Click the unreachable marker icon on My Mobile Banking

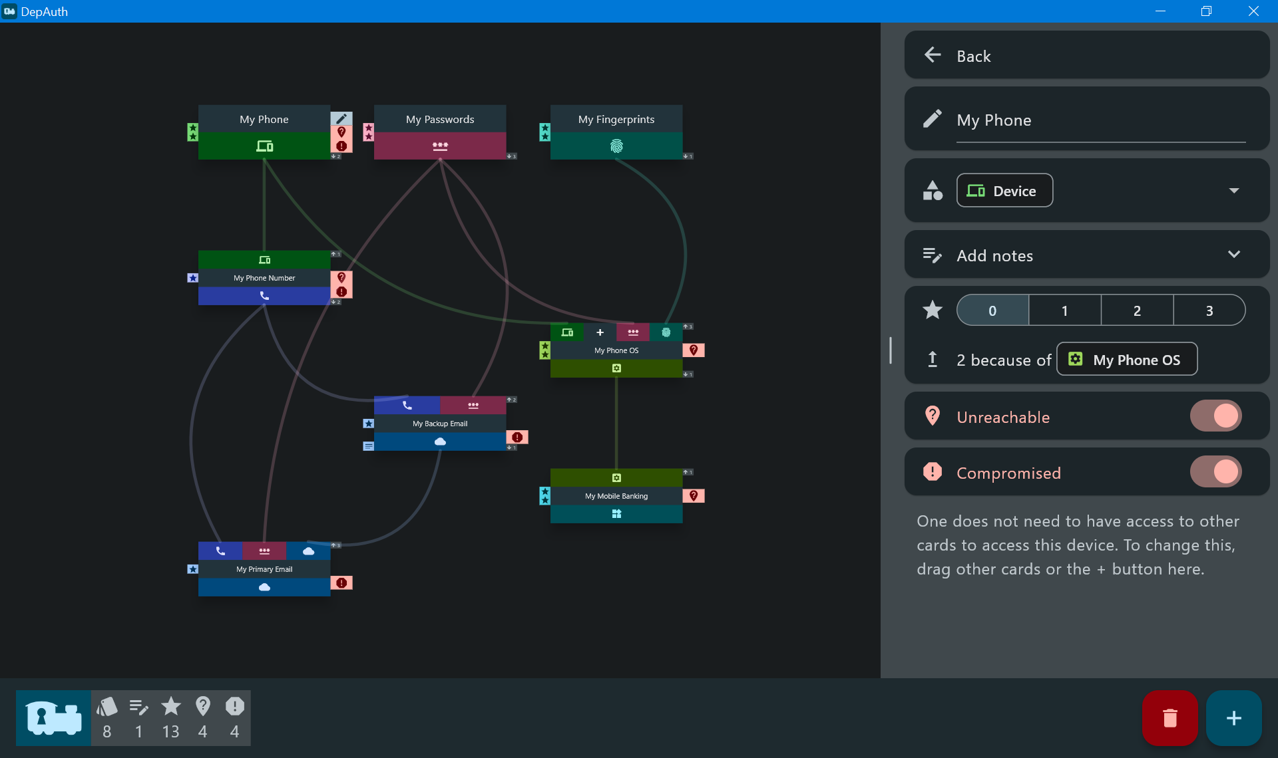[694, 496]
